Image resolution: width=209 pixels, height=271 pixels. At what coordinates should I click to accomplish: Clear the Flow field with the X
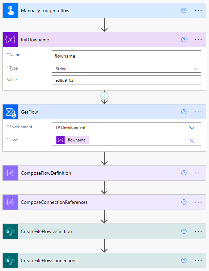point(192,140)
